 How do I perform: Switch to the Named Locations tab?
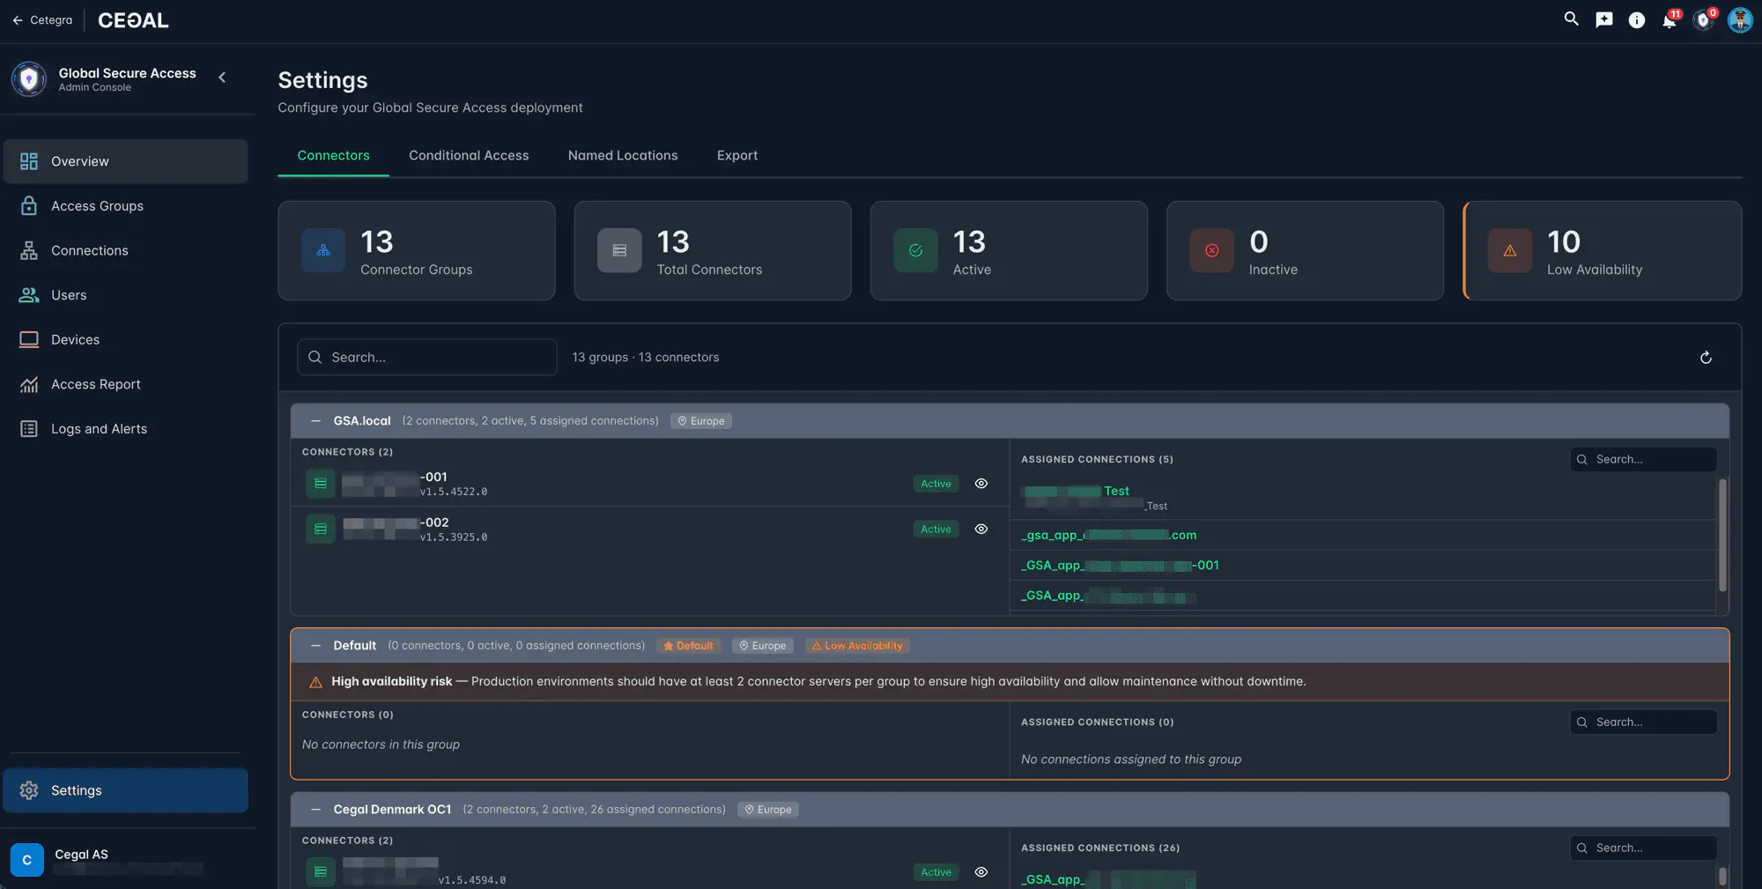623,155
